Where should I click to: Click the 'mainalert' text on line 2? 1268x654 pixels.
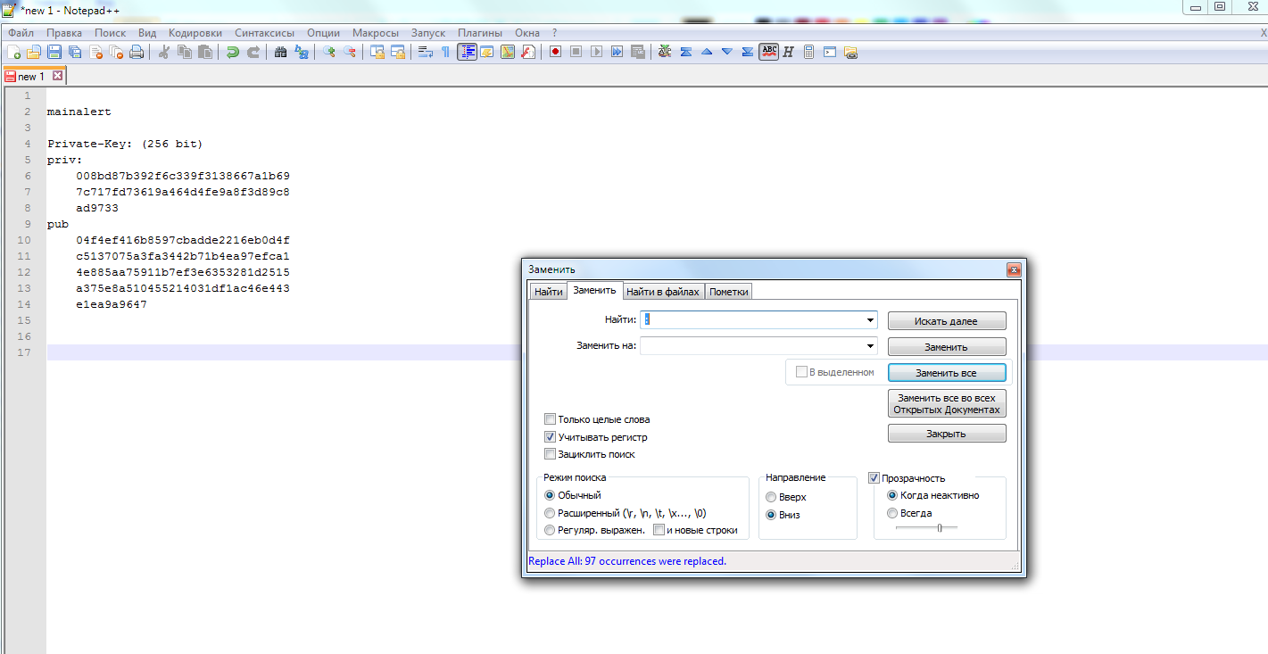point(79,112)
